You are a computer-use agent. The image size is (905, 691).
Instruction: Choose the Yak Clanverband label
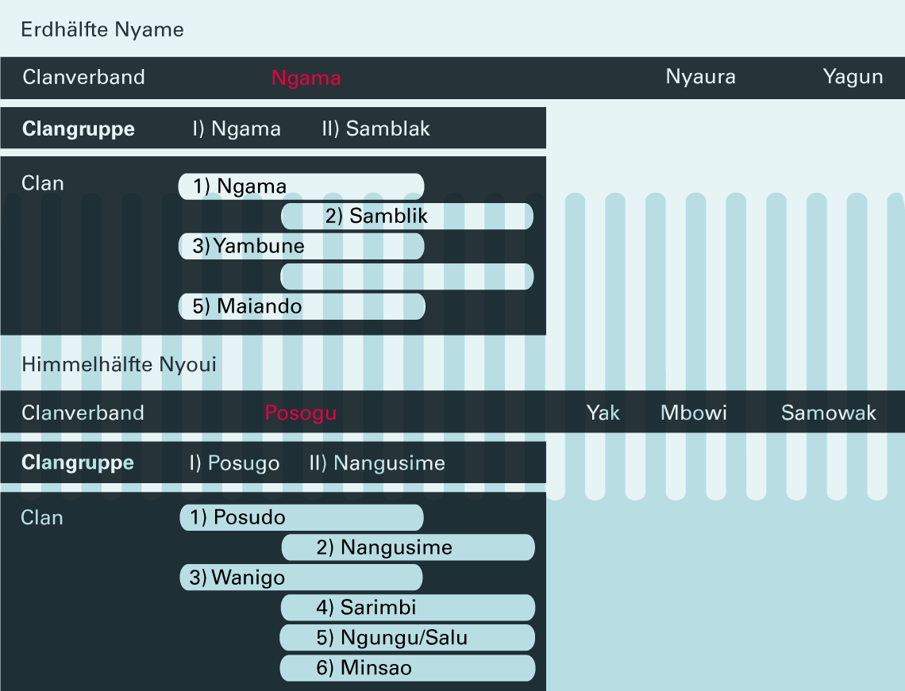pyautogui.click(x=603, y=413)
